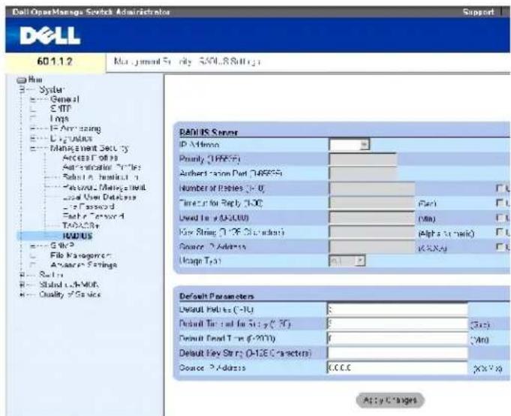The image size is (511, 416).
Task: Expand the Switch tree node
Action: point(22,275)
